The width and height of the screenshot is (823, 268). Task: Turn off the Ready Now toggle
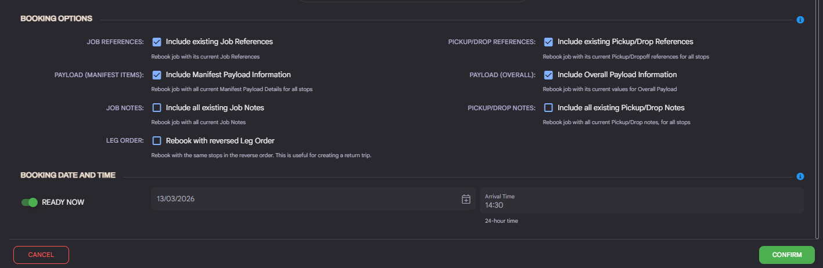tap(29, 202)
